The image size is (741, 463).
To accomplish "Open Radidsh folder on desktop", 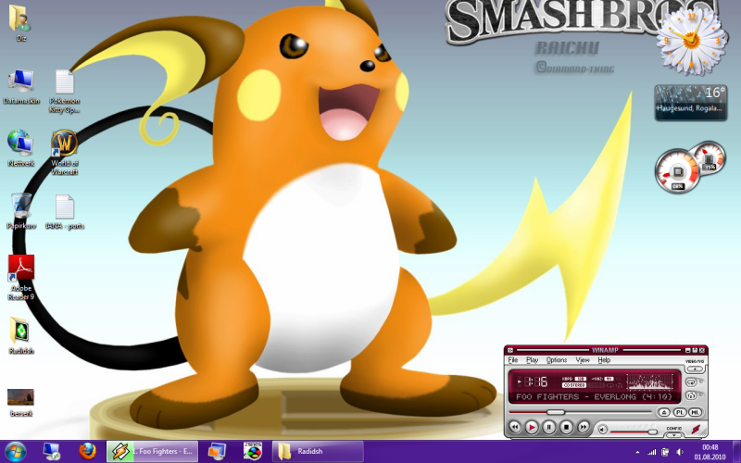I will tap(20, 336).
